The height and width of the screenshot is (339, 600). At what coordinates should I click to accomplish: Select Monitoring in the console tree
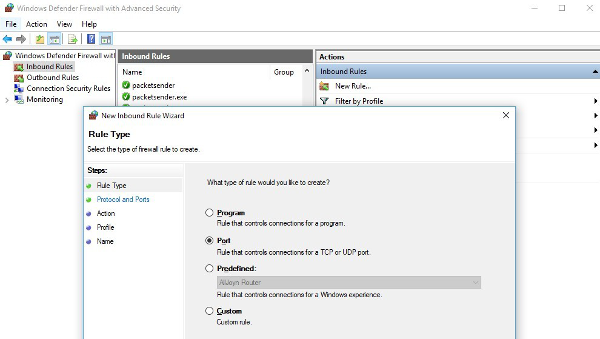pos(45,99)
